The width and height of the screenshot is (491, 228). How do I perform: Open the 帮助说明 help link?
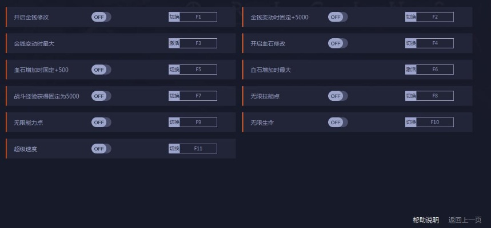(425, 220)
